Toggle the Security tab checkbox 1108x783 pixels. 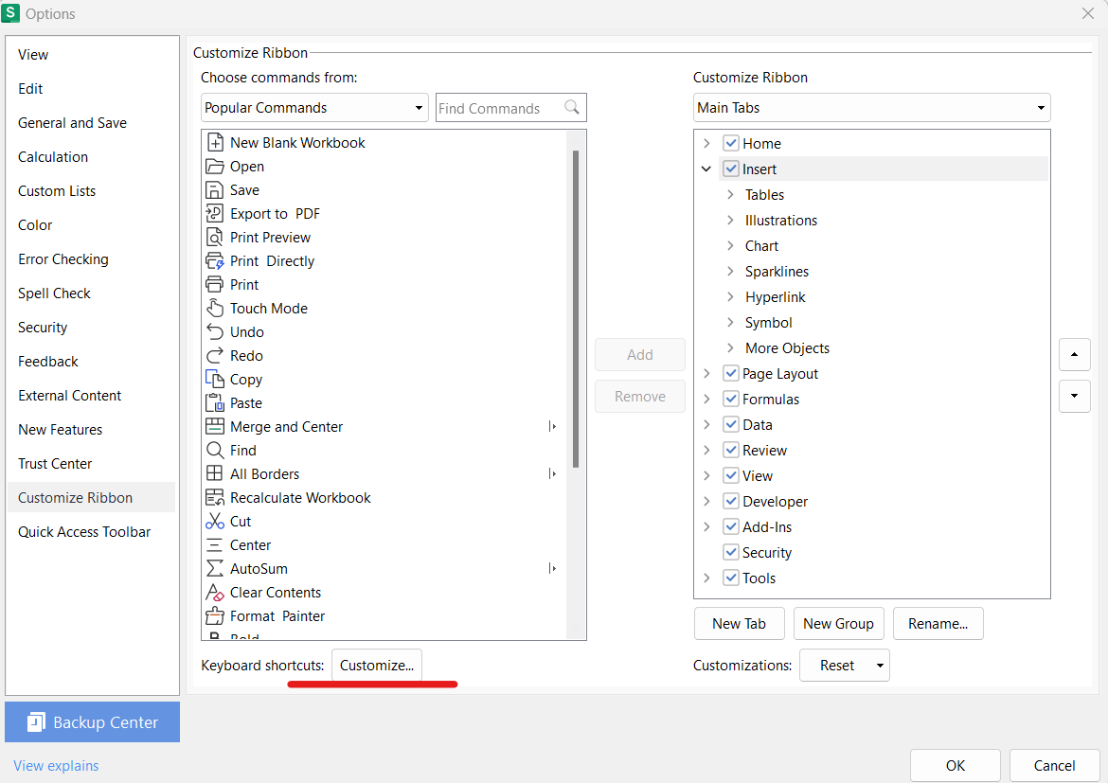click(730, 552)
